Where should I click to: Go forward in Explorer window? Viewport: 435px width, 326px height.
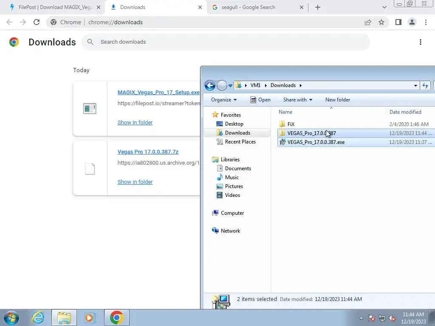point(222,85)
